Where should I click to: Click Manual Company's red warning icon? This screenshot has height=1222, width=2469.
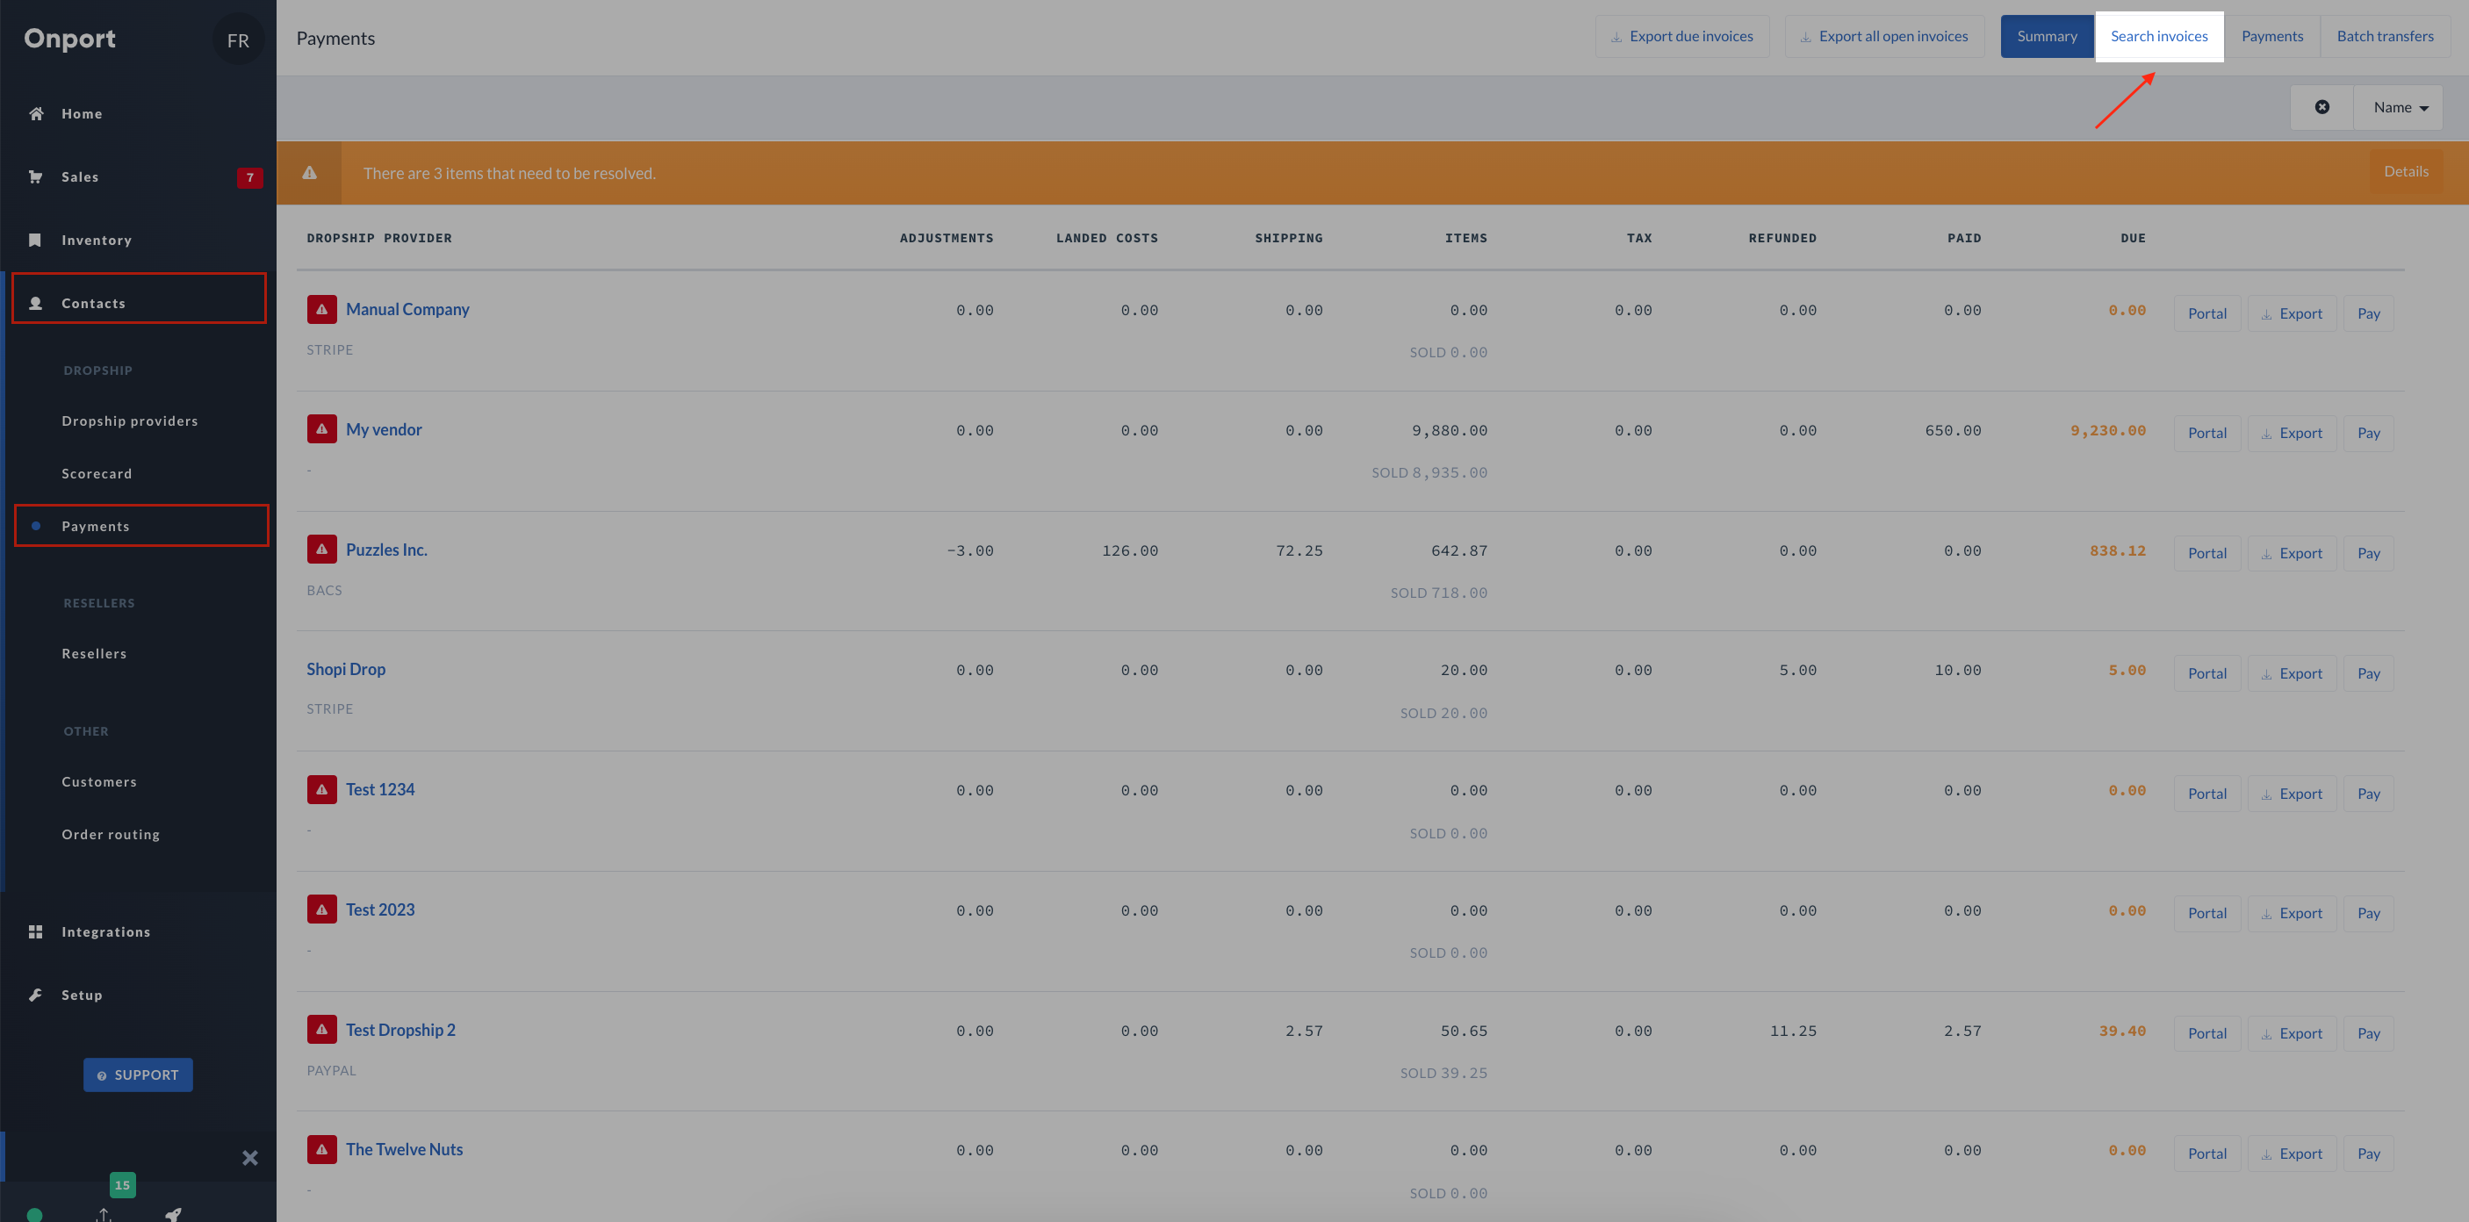click(322, 309)
